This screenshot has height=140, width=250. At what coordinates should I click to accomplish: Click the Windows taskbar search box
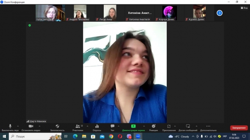pos(35,136)
